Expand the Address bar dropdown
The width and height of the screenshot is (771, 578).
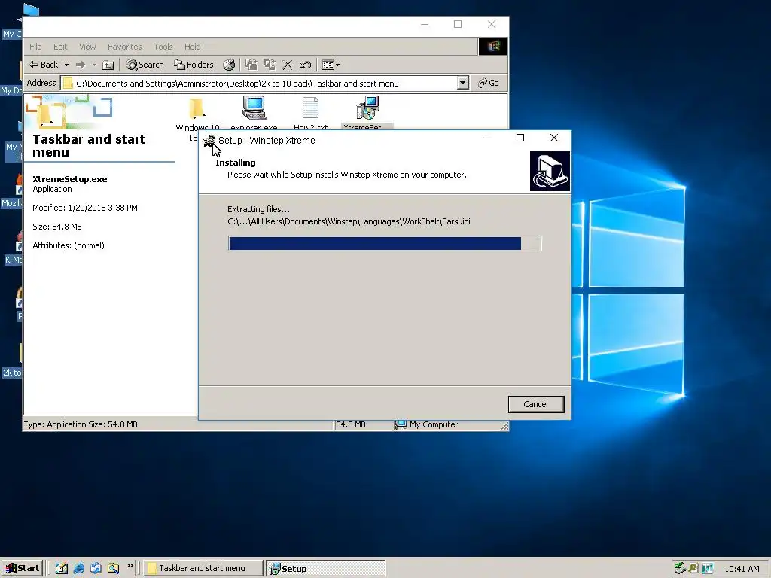[462, 83]
